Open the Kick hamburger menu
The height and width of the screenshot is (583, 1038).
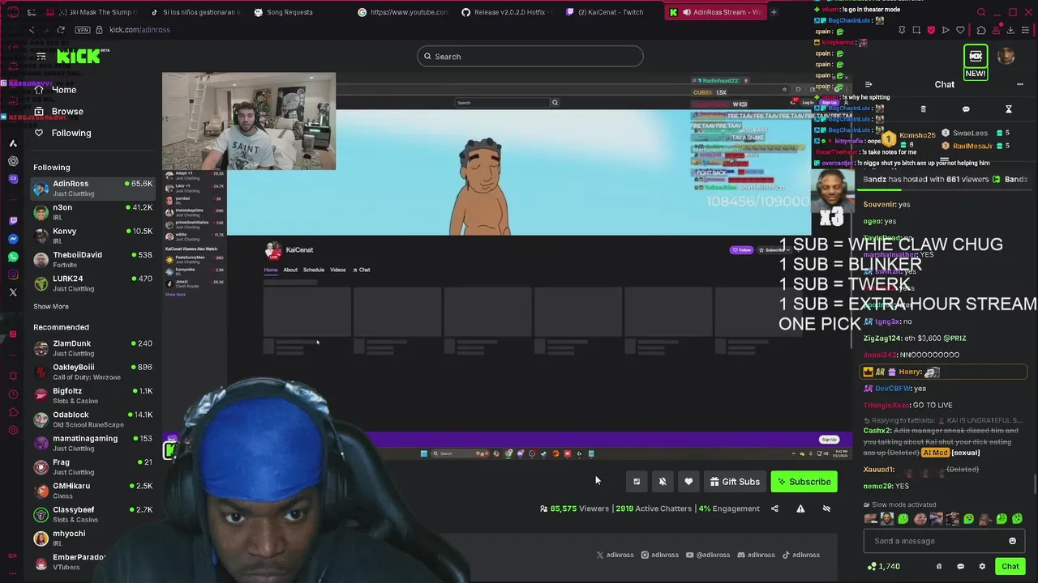click(x=41, y=57)
